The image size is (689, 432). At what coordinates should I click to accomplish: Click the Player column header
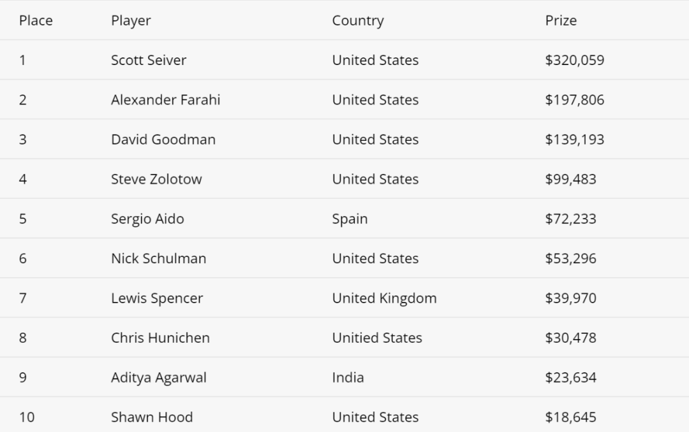pyautogui.click(x=131, y=20)
